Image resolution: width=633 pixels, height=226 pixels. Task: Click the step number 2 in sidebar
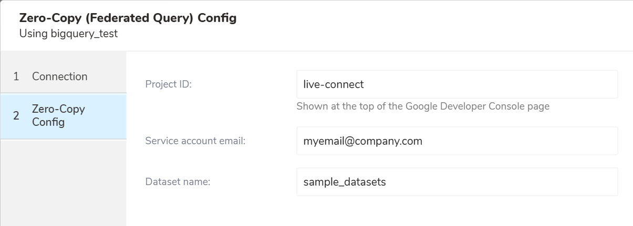[16, 116]
